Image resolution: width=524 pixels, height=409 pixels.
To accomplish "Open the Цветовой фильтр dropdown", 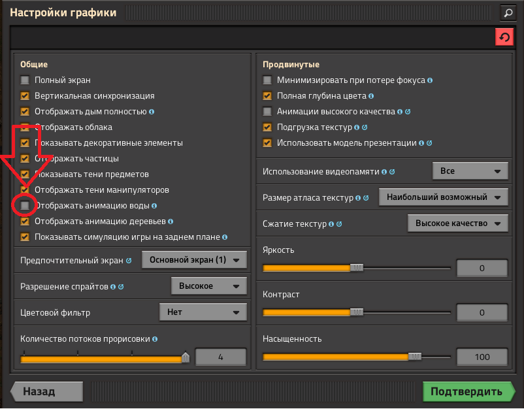I will point(203,312).
